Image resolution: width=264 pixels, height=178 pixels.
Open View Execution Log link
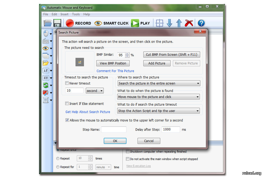point(138,166)
